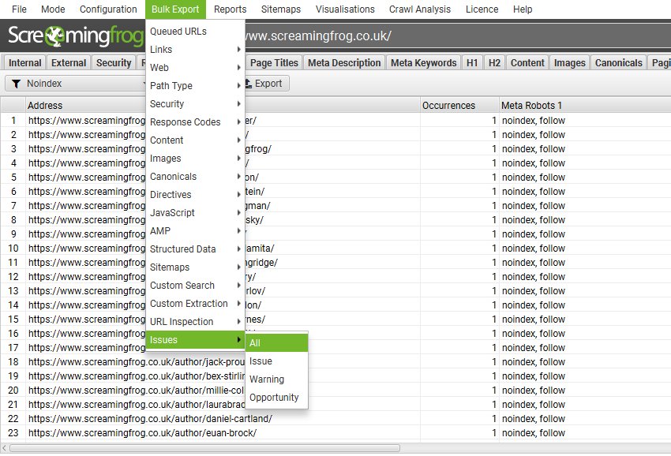Screen dimensions: 671x456
Task: Click the Issues menu entry
Action: [195, 340]
